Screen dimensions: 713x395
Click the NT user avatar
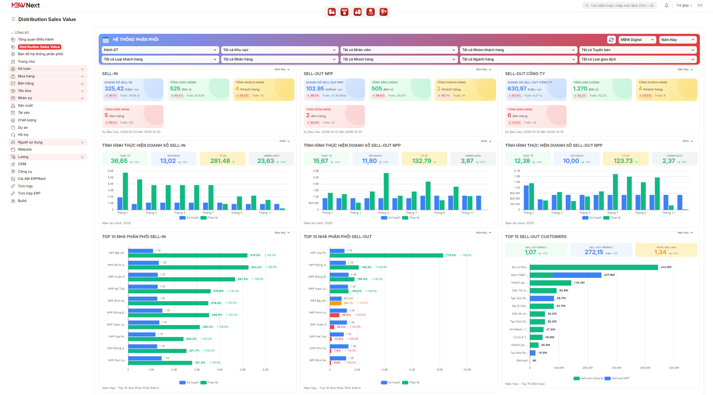[x=700, y=6]
